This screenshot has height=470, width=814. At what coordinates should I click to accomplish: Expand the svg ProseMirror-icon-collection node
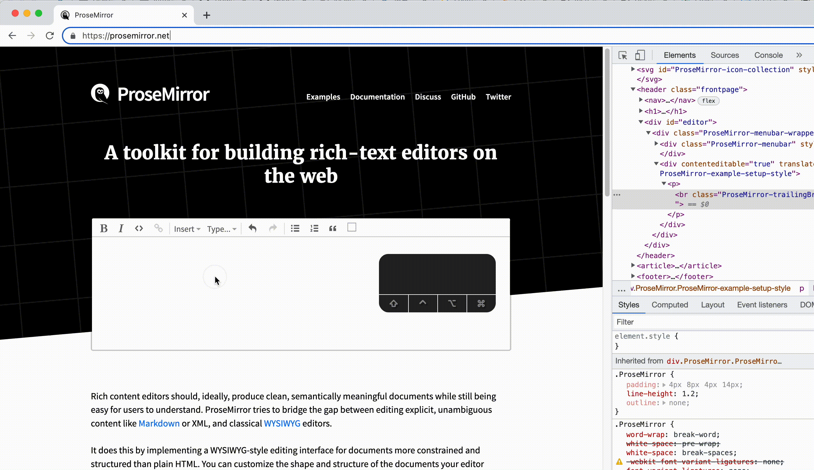point(633,69)
